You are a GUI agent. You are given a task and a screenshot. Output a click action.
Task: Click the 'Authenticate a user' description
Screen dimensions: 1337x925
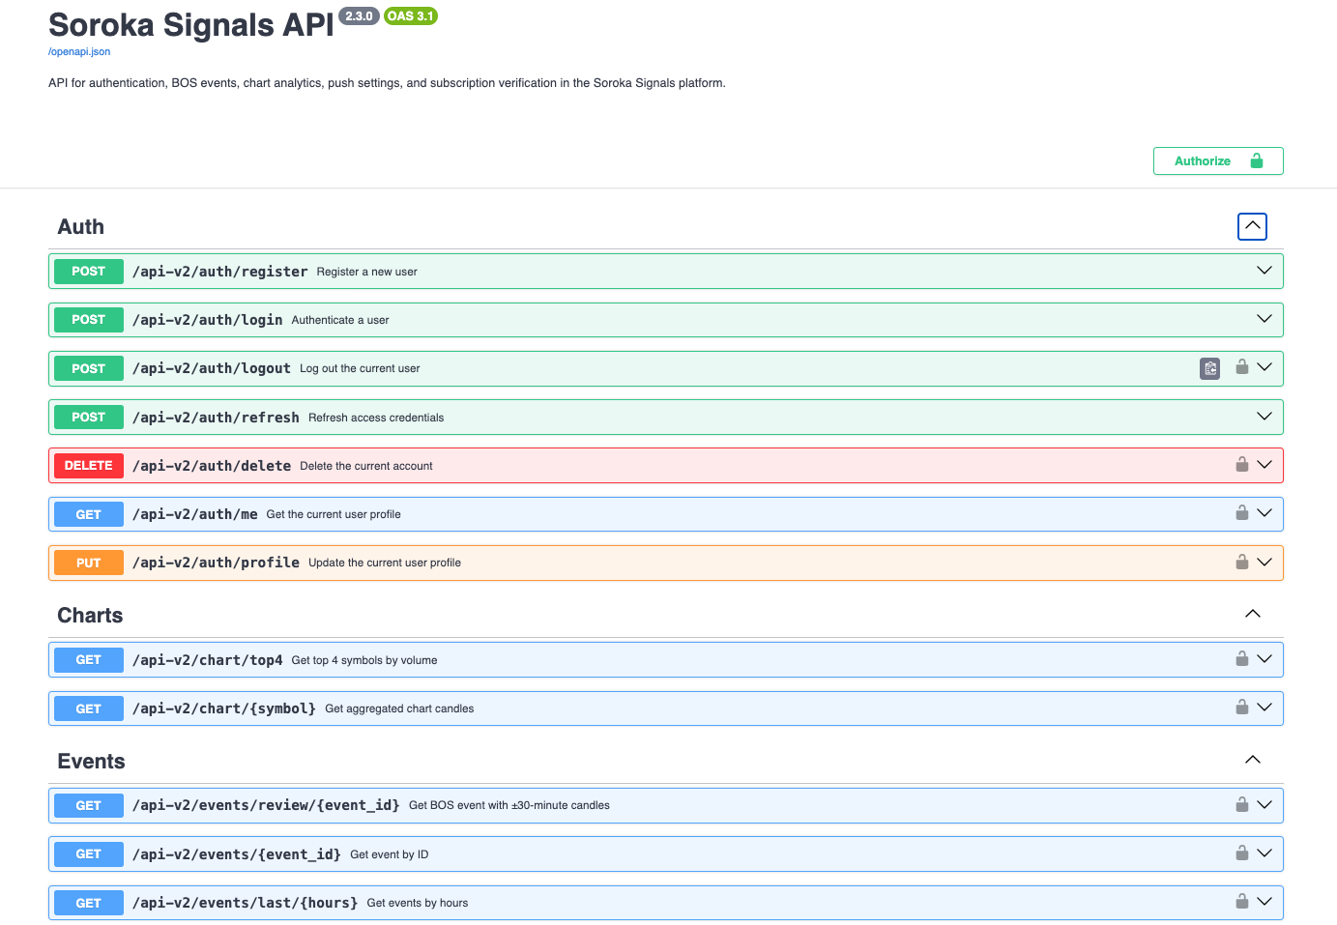pos(340,320)
